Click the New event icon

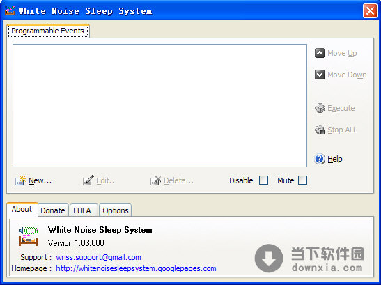tap(20, 180)
